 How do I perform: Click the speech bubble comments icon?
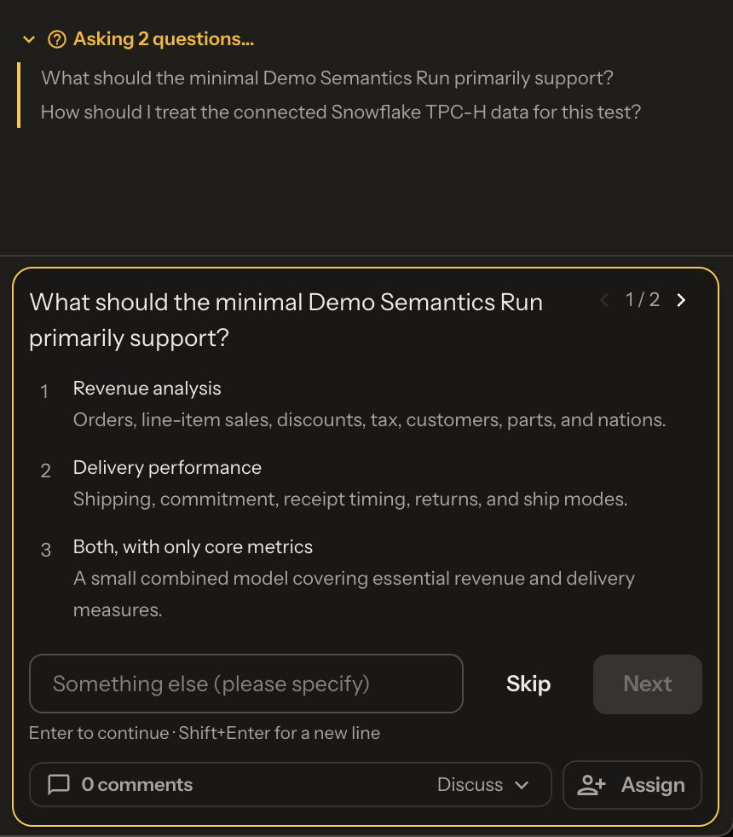[59, 785]
